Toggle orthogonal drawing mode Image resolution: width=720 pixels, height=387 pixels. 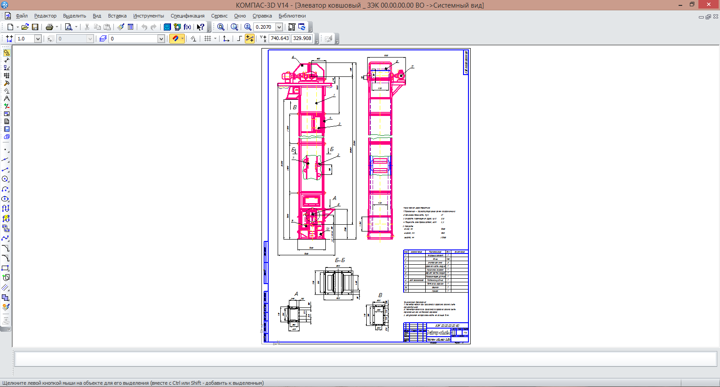click(x=239, y=39)
